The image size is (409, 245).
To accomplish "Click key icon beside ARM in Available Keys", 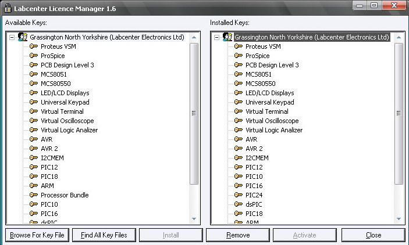I will pyautogui.click(x=34, y=186).
